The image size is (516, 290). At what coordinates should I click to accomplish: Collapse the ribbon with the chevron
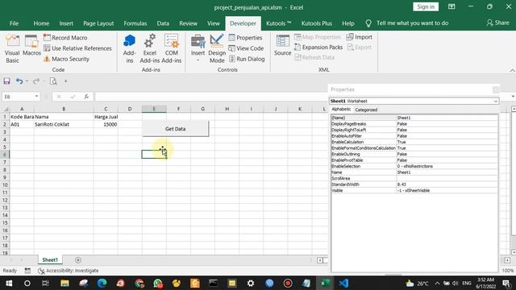tap(513, 70)
